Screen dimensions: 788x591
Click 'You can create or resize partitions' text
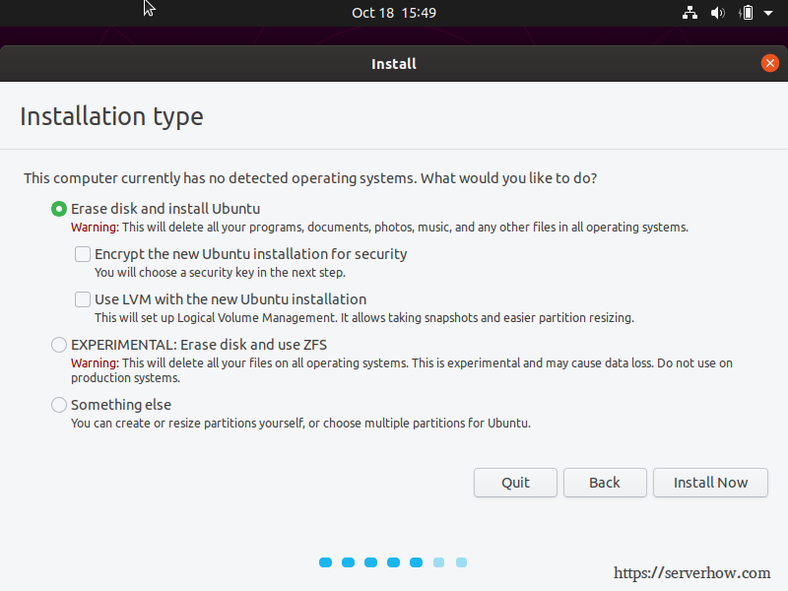point(300,424)
